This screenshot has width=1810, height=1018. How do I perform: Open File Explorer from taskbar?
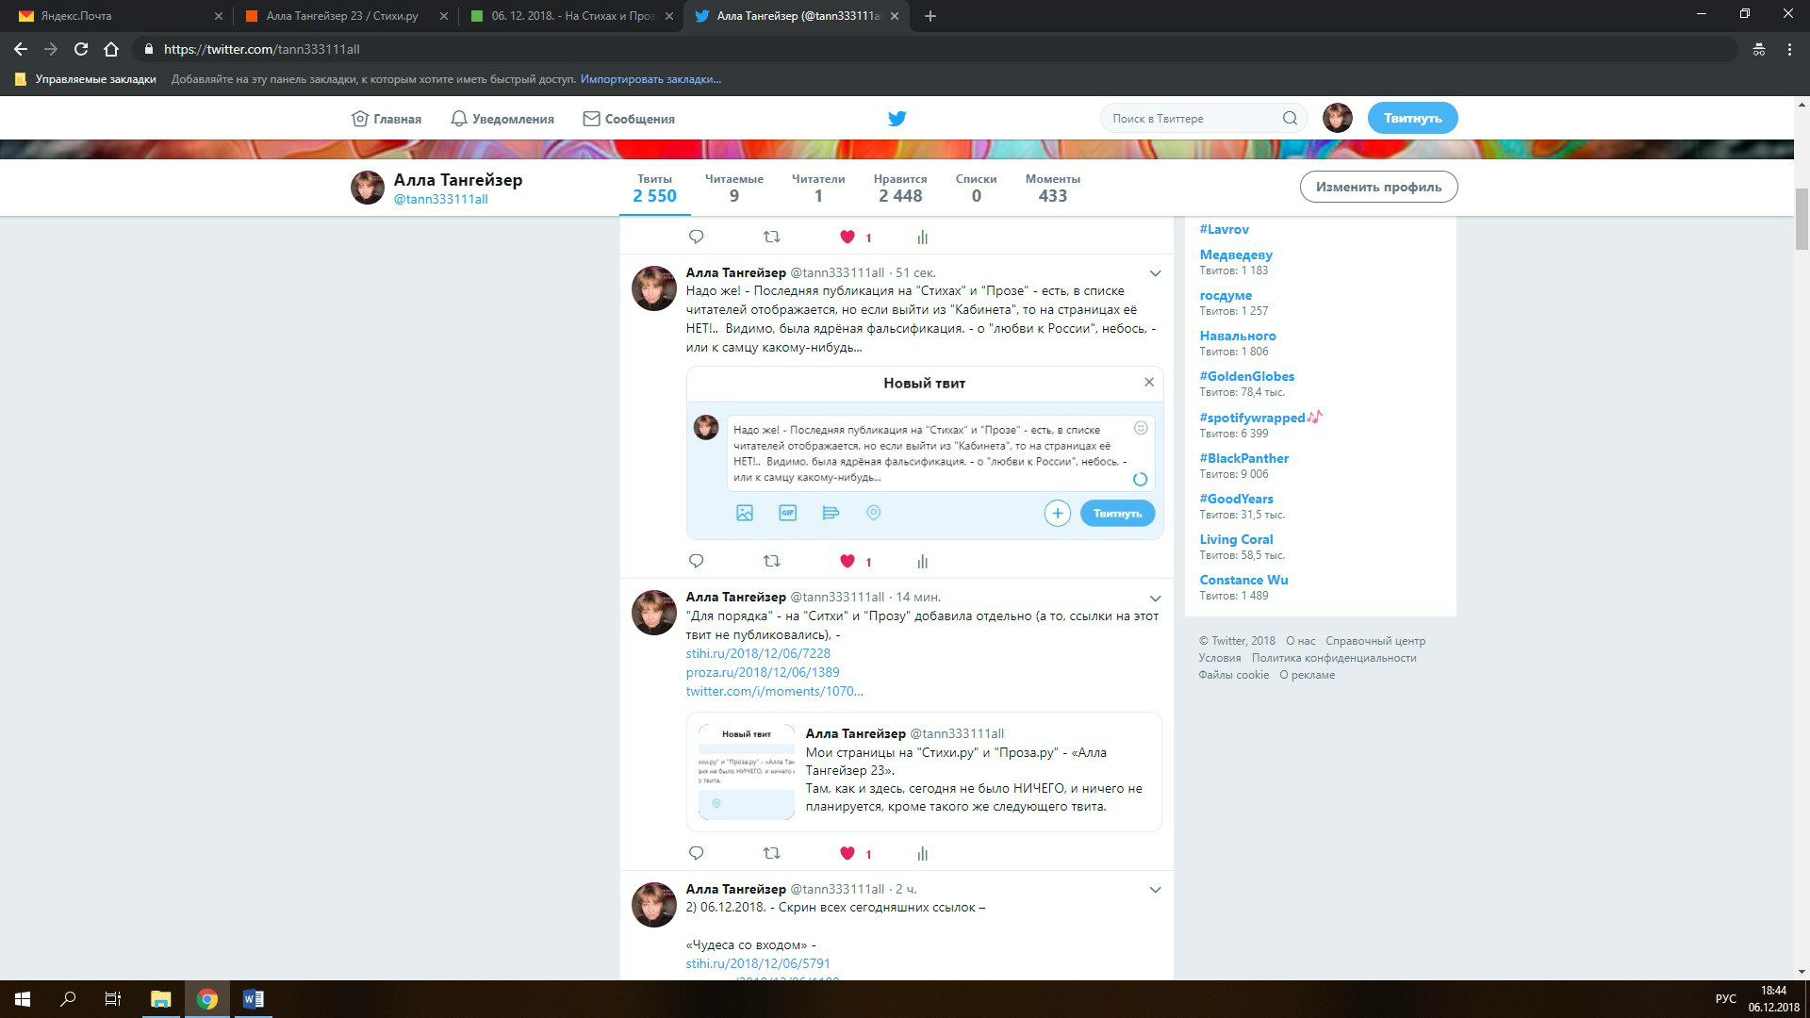(160, 999)
